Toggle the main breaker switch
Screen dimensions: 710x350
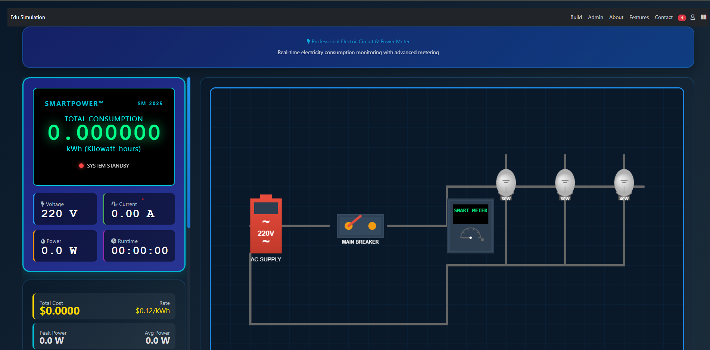(x=360, y=226)
